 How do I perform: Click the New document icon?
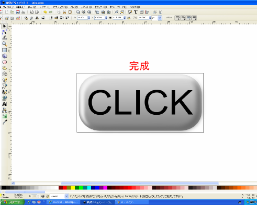pos(7,12)
